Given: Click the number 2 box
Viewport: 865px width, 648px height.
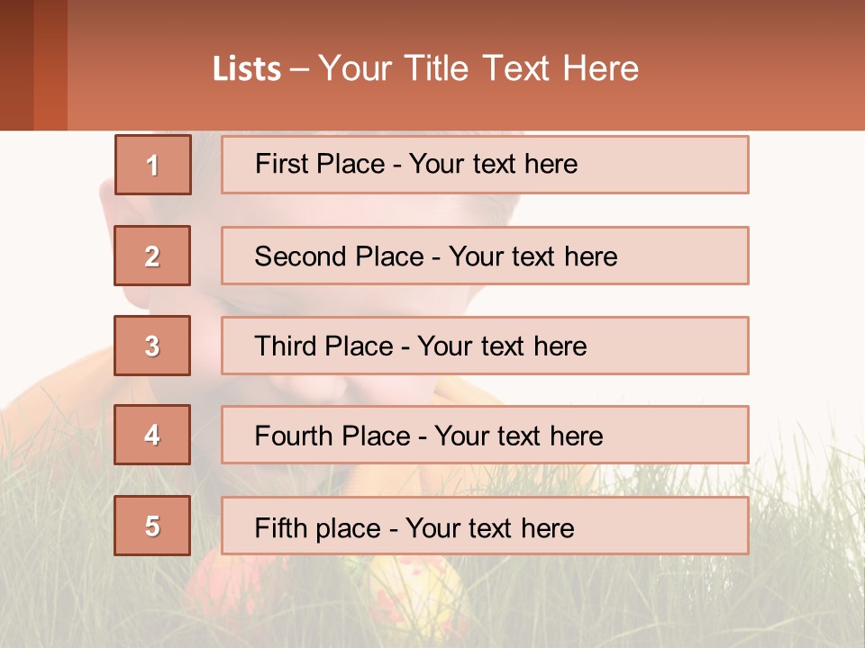Looking at the screenshot, I should 152,256.
